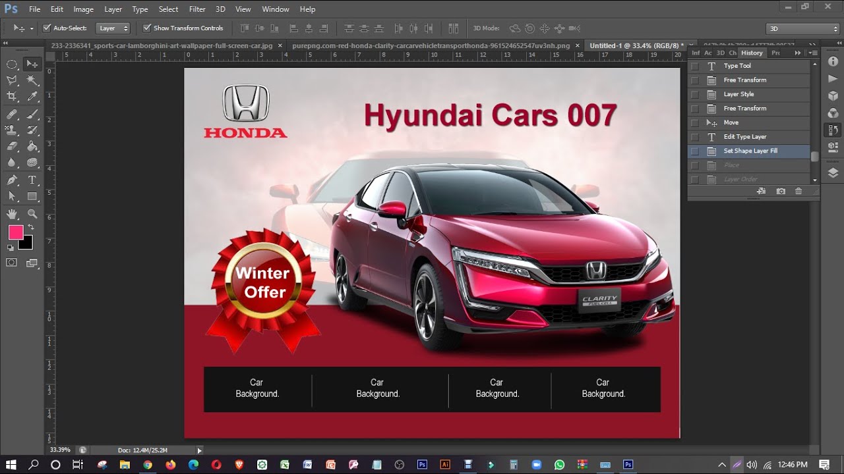Open Move tool preset picker arrow
Image resolution: width=844 pixels, height=474 pixels.
(x=32, y=28)
